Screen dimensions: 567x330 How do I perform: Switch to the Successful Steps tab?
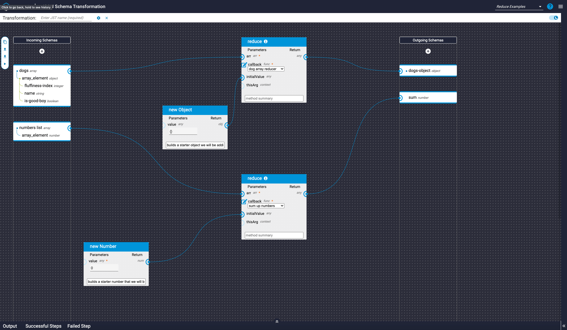pyautogui.click(x=43, y=326)
